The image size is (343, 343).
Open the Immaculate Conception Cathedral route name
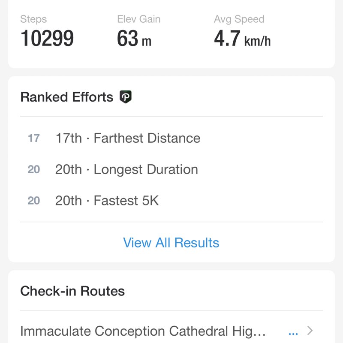pos(143,331)
